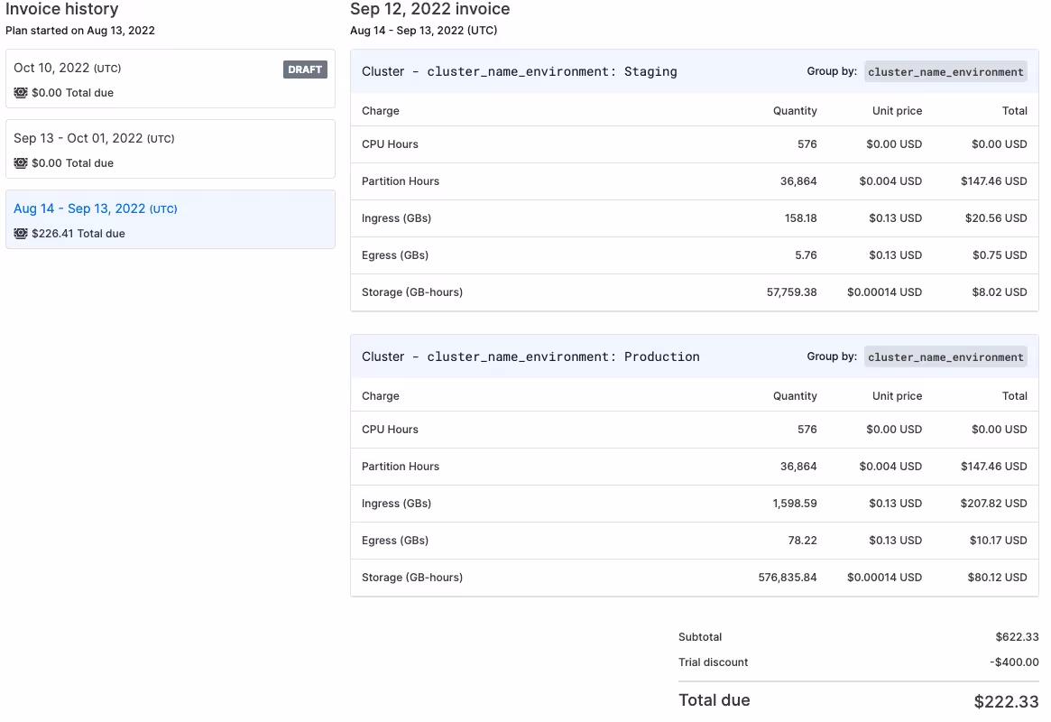Click Staging Total column header
Viewport: 1051px width, 722px height.
(x=1014, y=111)
